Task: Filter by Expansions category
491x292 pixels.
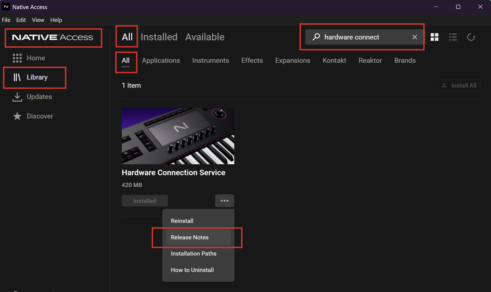Action: point(293,61)
